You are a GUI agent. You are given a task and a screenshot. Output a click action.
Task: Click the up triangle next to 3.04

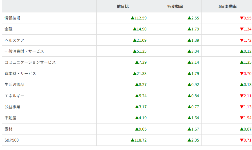click(189, 51)
